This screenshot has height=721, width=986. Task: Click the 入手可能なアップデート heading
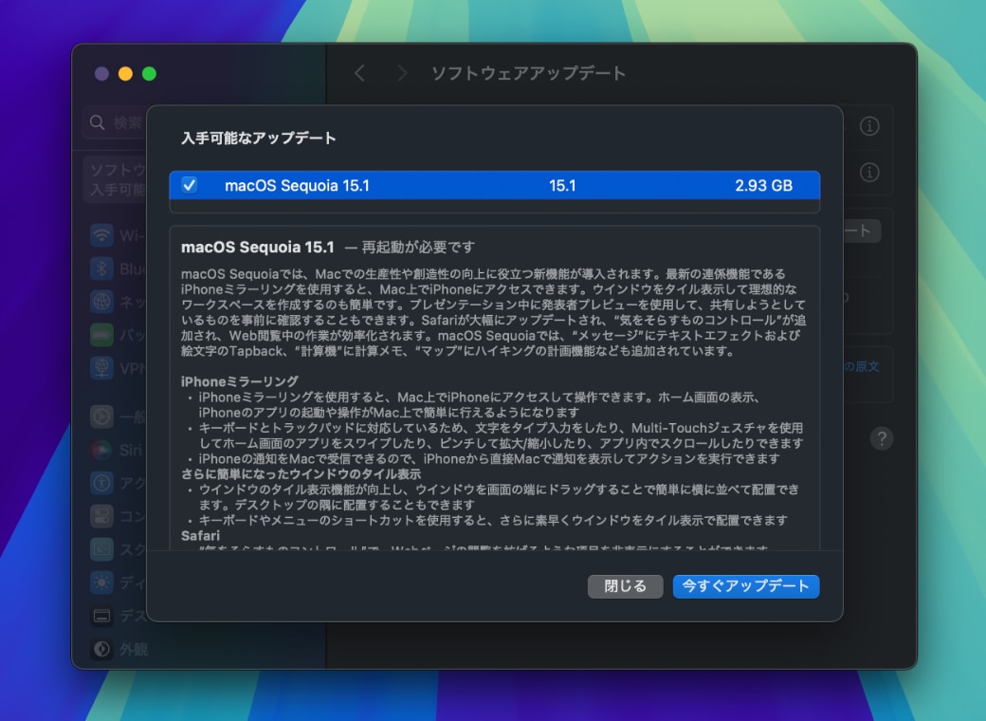point(259,138)
